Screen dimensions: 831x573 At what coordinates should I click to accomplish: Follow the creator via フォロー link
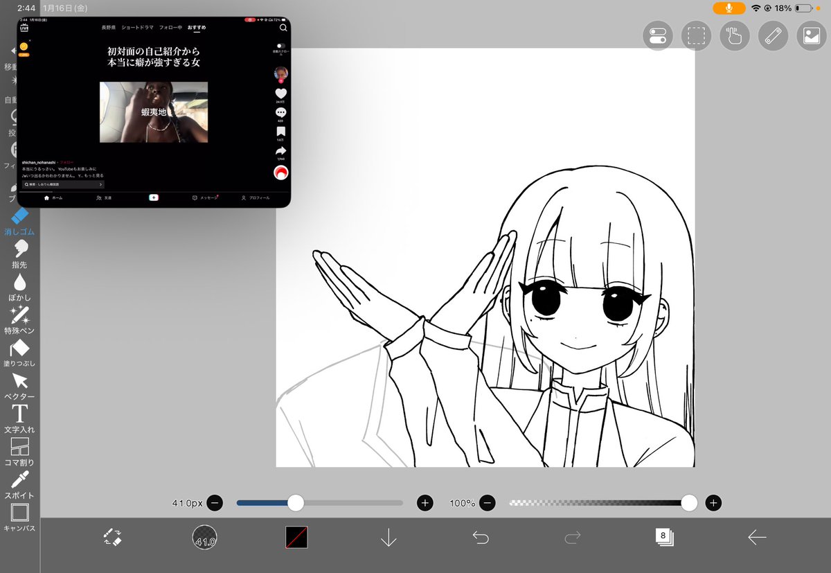[67, 161]
